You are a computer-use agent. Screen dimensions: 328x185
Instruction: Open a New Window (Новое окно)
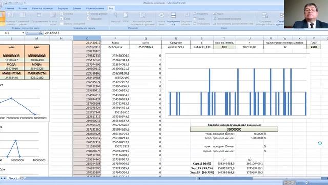pos(161,19)
